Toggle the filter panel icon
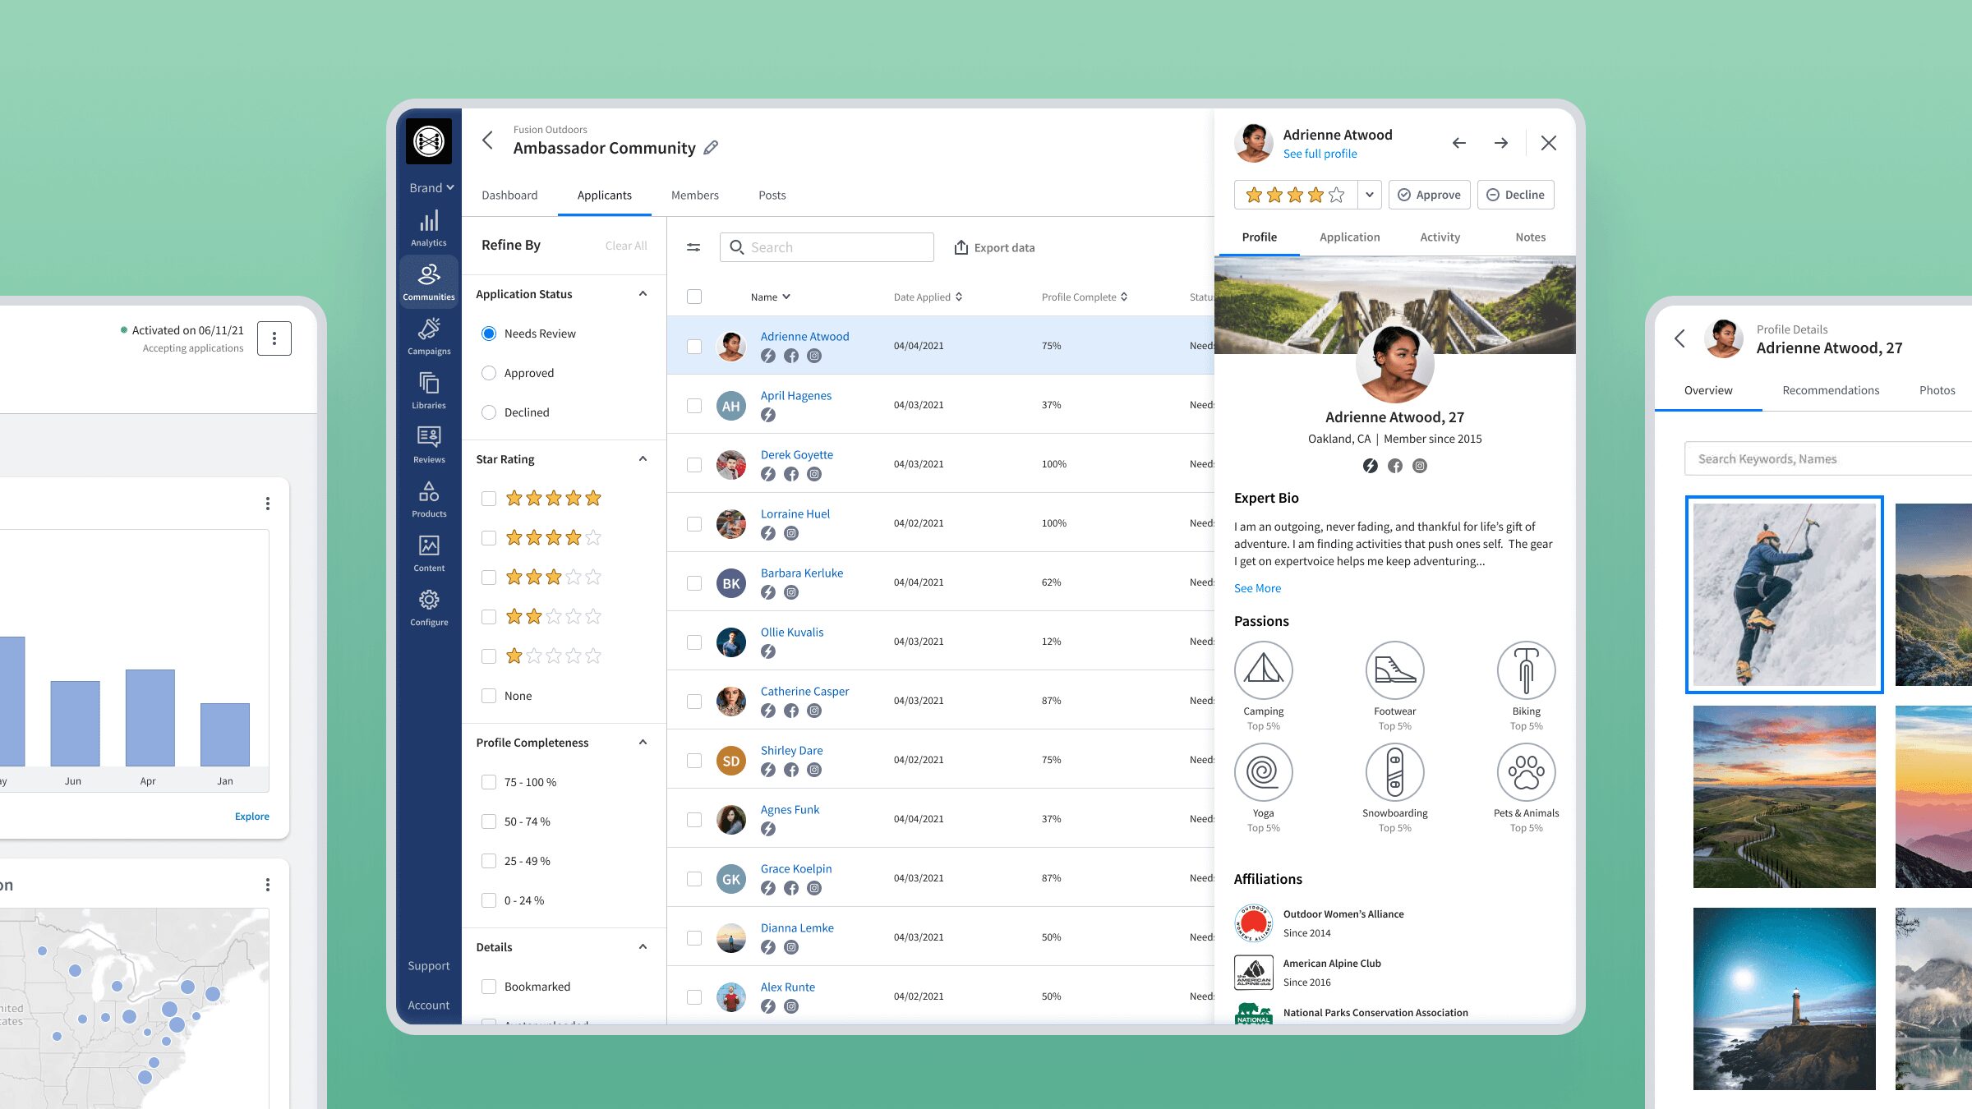The image size is (1972, 1109). coord(693,247)
